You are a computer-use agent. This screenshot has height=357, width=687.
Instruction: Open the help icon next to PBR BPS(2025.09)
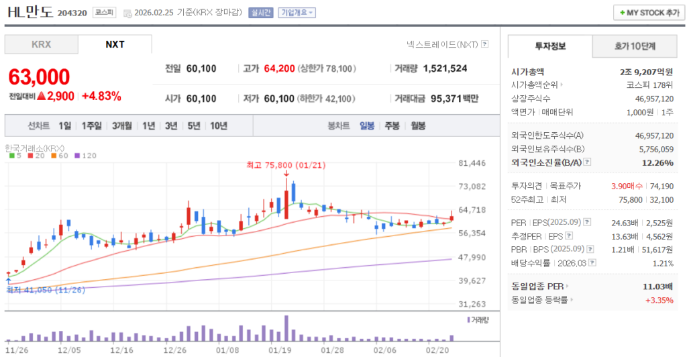(x=587, y=249)
